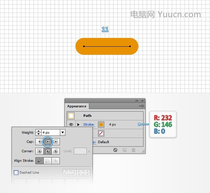Viewport: 210px width, 193px height.
Task: Click the Duplicate Selected Item icon
Action: tap(125, 150)
